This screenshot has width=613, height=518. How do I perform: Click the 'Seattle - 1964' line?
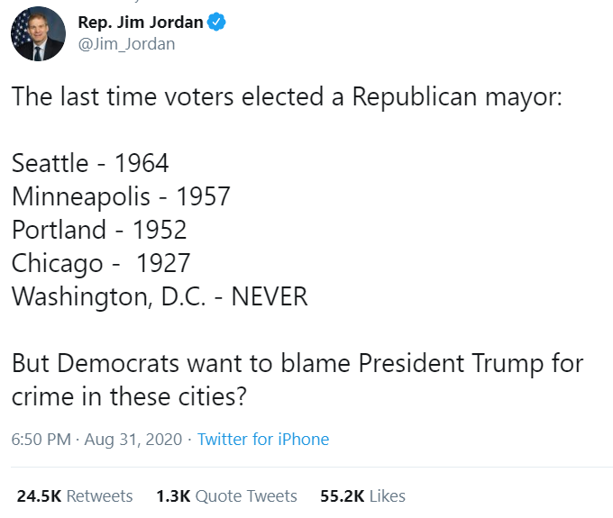[x=90, y=163]
